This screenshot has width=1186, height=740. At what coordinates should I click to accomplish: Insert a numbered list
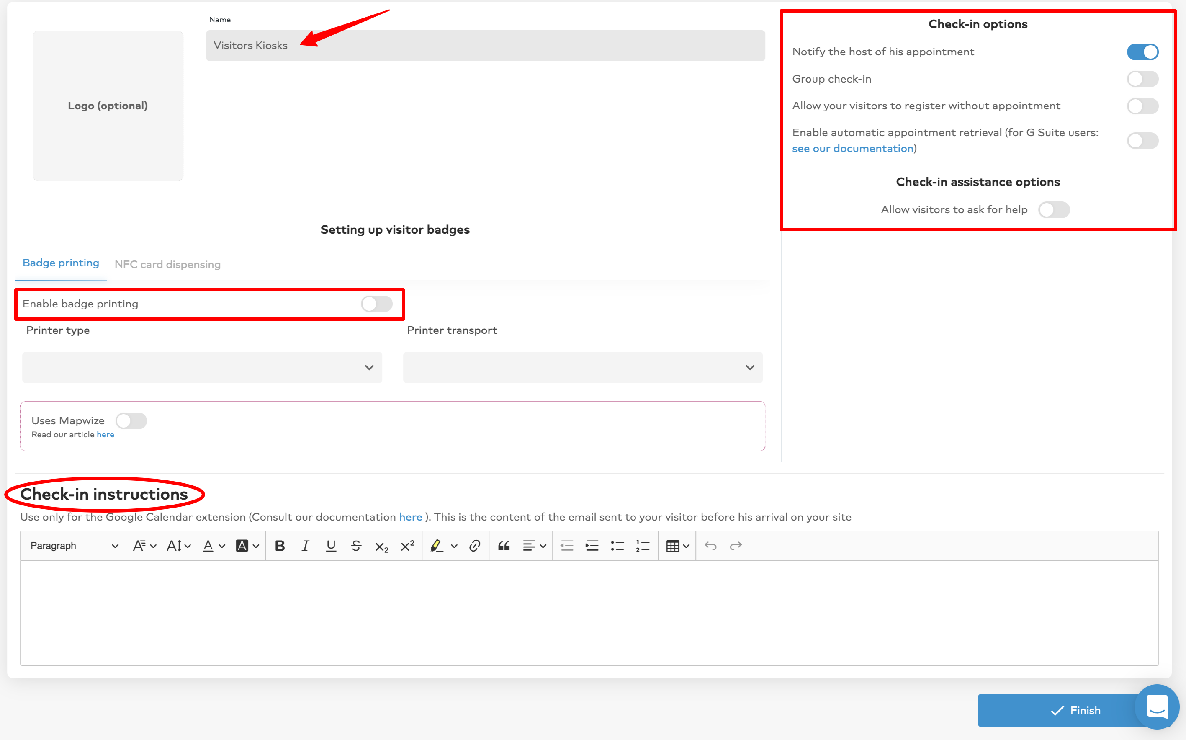coord(643,546)
